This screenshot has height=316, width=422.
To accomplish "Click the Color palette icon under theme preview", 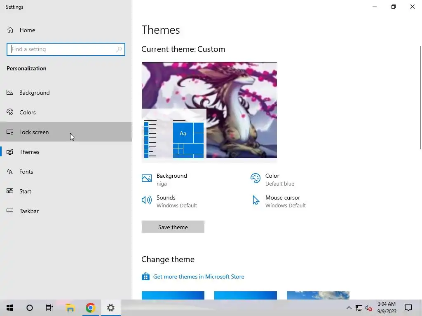I will point(256,178).
